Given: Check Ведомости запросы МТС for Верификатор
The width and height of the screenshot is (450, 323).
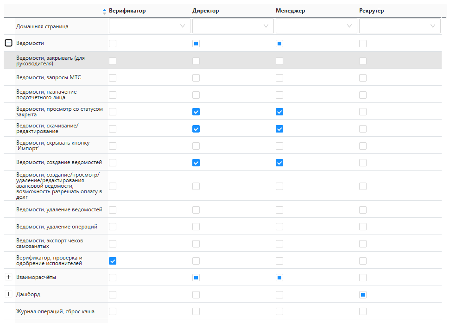Looking at the screenshot, I should tap(113, 78).
